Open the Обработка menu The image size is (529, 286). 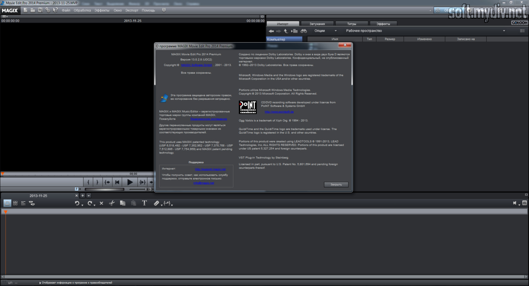(82, 11)
